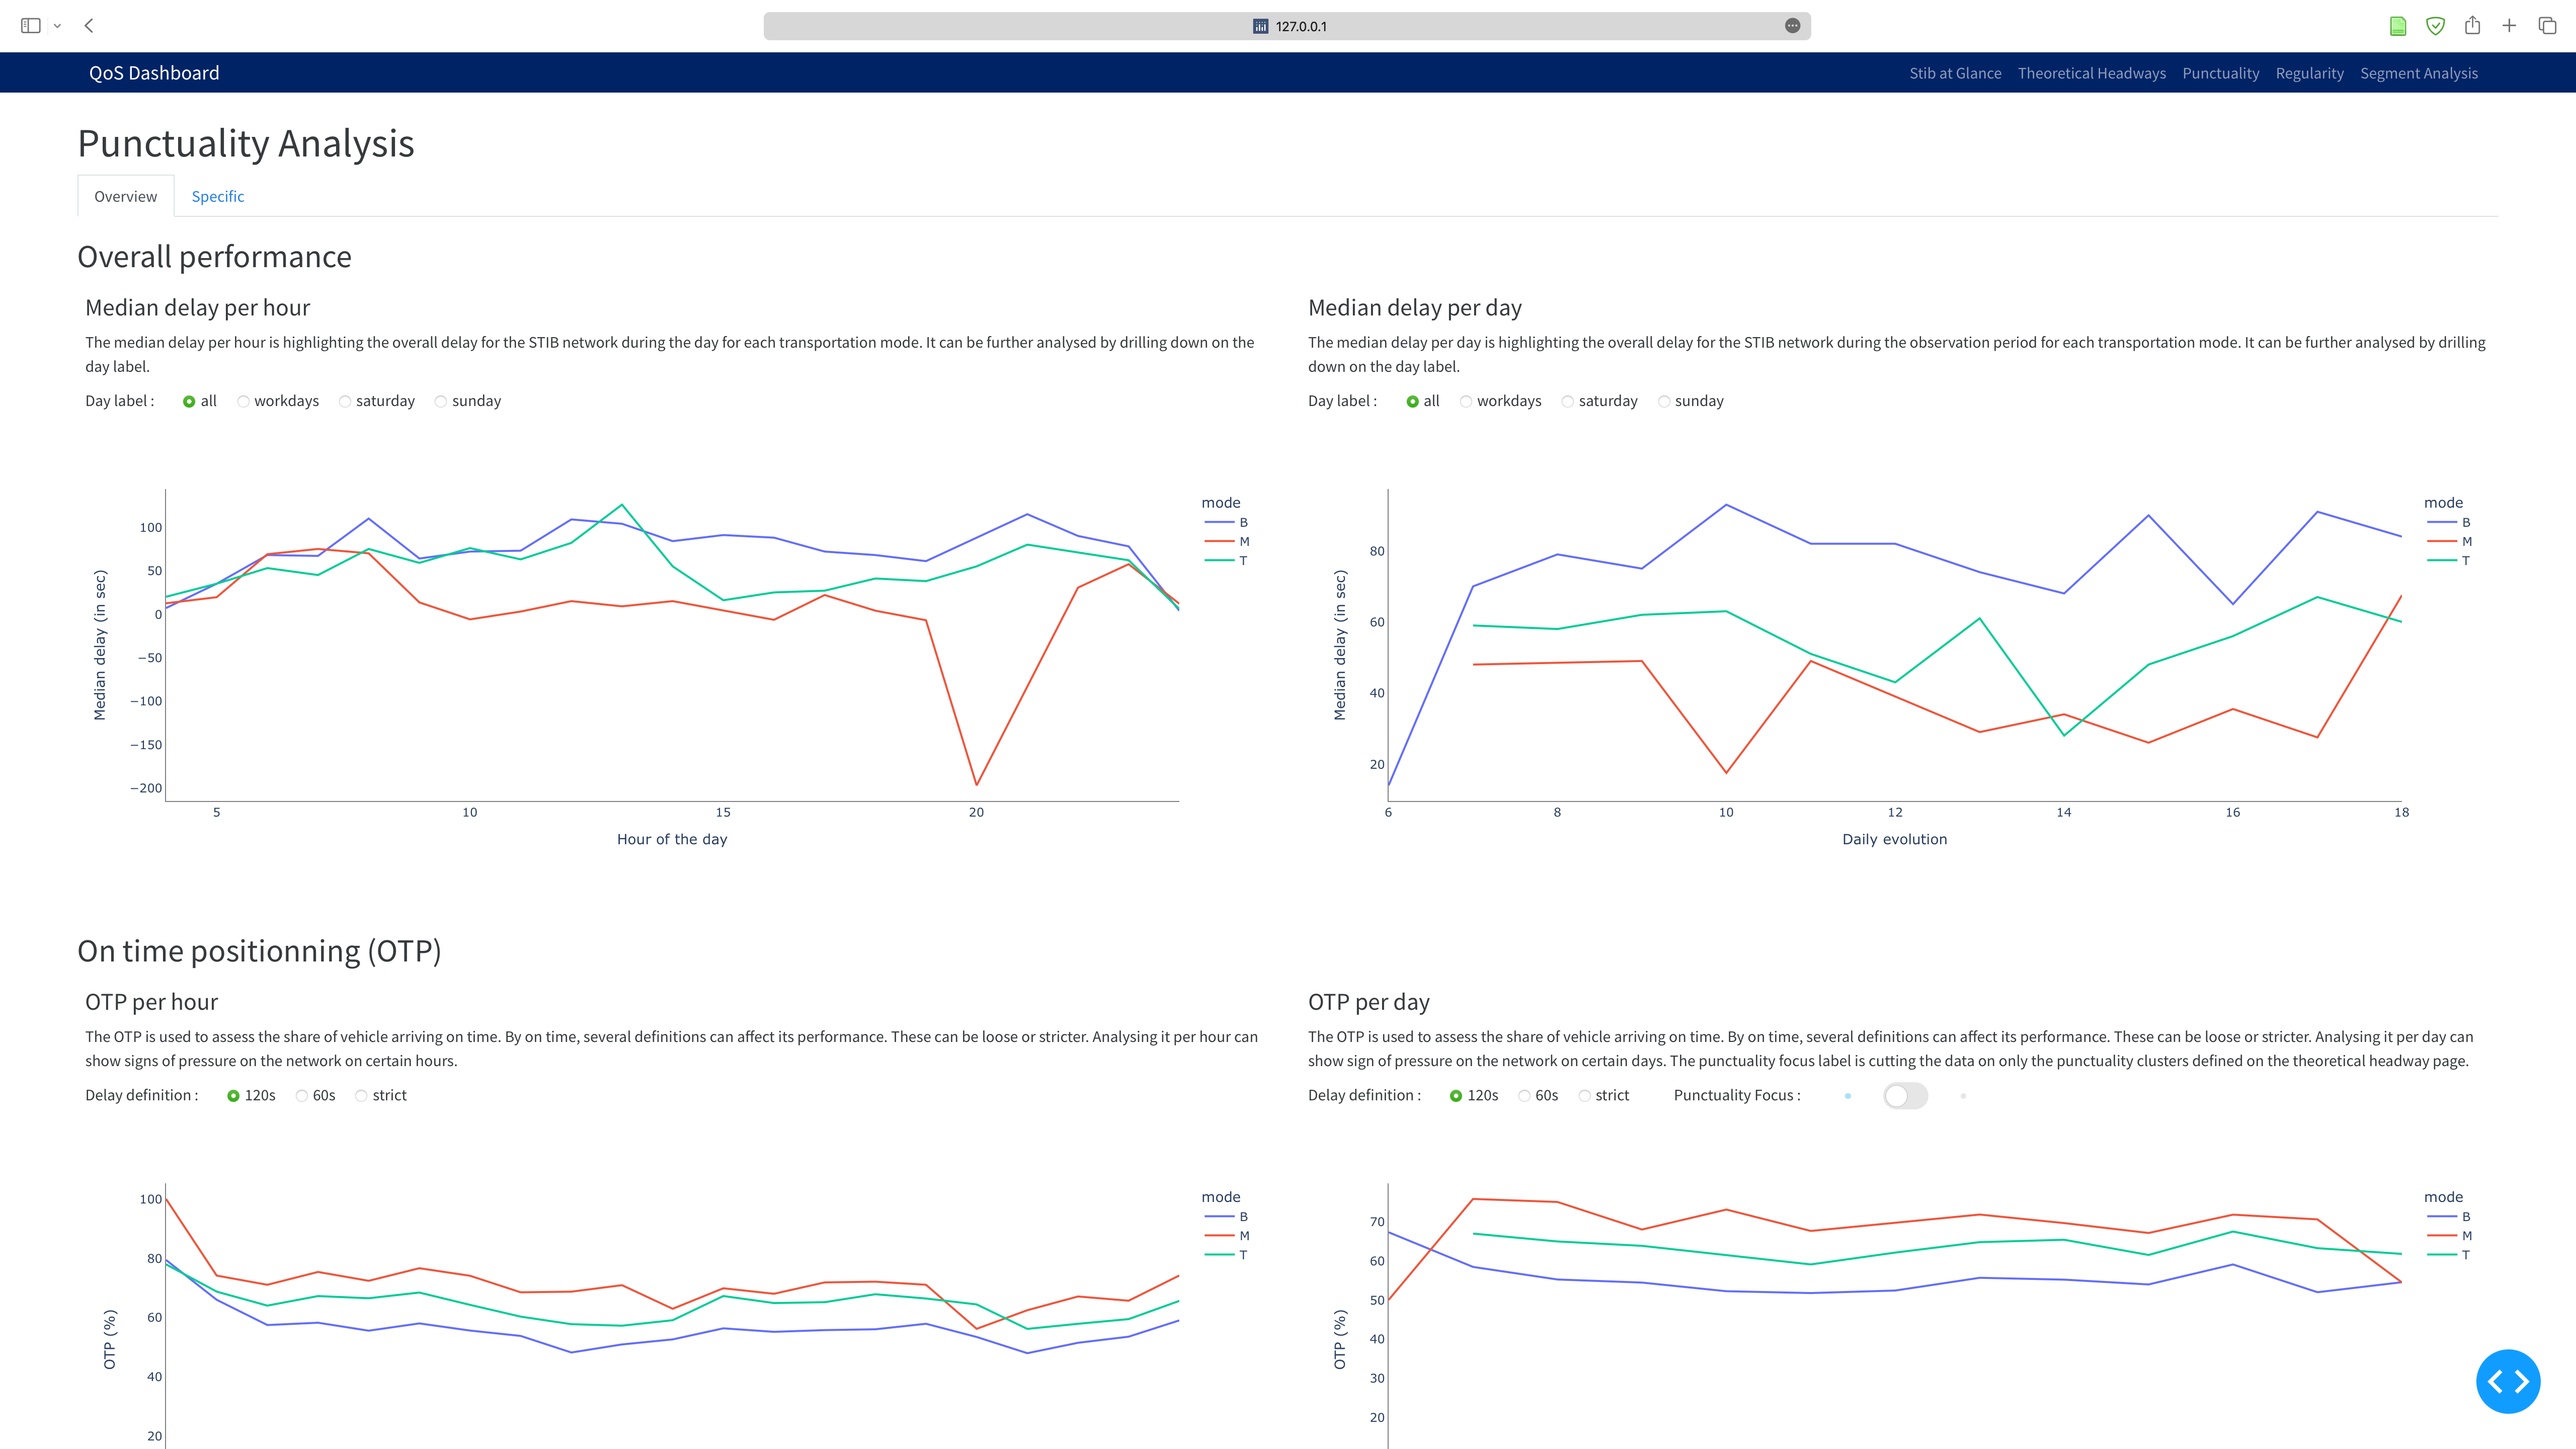Viewport: 2576px width, 1449px height.
Task: Toggle M mode in OTP per hour legend
Action: point(1227,1235)
